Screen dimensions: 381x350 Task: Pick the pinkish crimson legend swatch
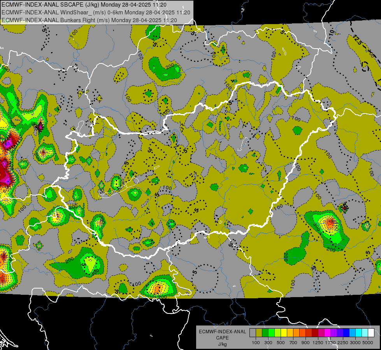tap(321, 332)
